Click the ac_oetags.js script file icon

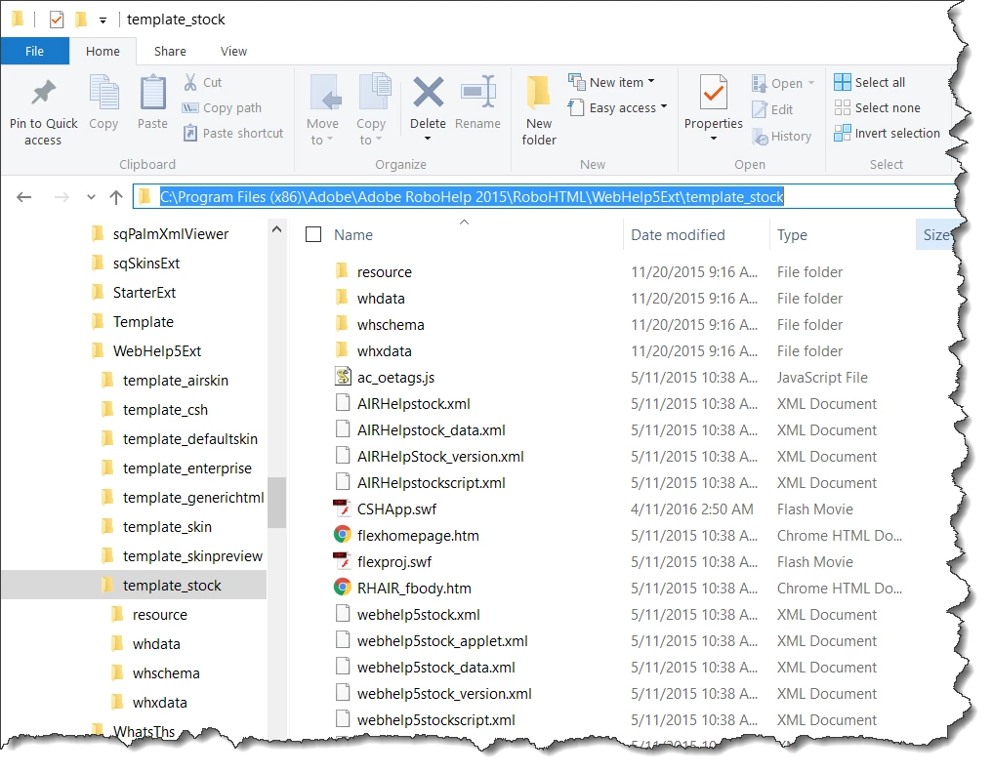pyautogui.click(x=343, y=377)
